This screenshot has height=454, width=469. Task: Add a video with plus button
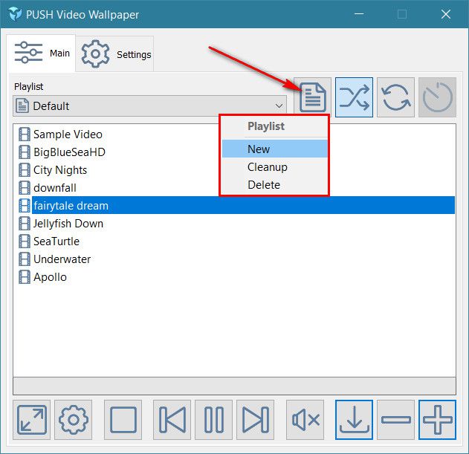[x=437, y=420]
